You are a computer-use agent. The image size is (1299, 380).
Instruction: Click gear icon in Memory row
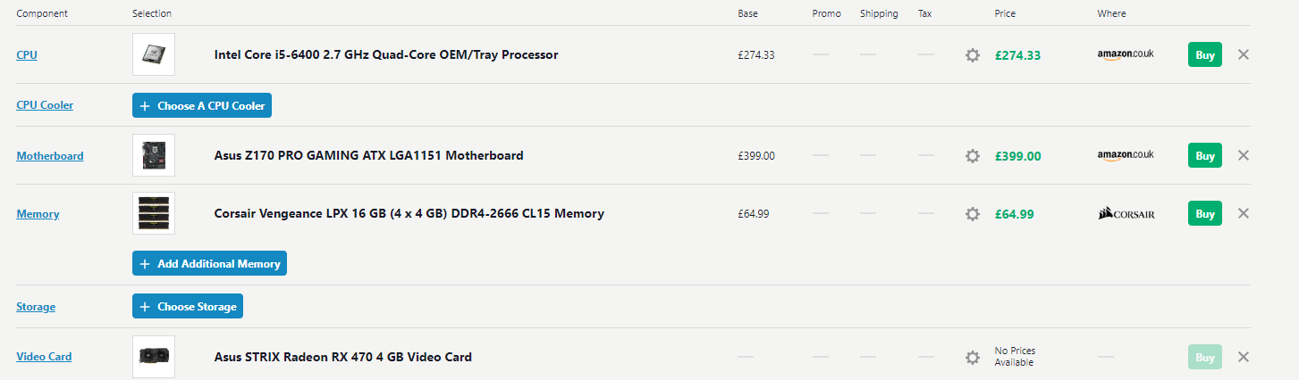pyautogui.click(x=973, y=214)
